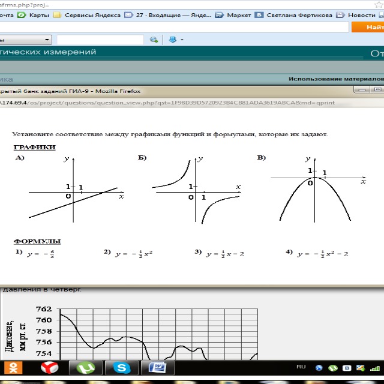Click the bookmark star in the address bar

pos(379,4)
